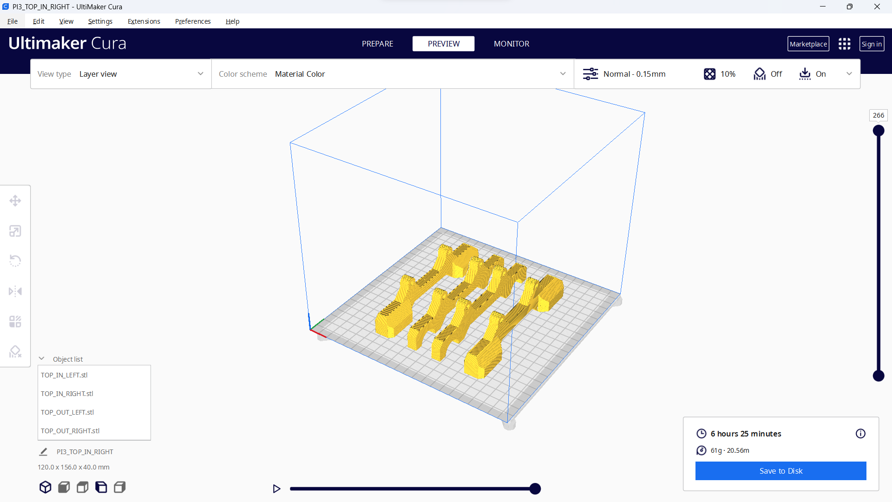Click the Save to Disk button
This screenshot has height=502, width=892.
click(x=780, y=471)
